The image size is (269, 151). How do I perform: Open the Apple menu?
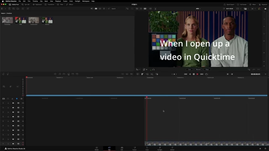pos(3,1)
